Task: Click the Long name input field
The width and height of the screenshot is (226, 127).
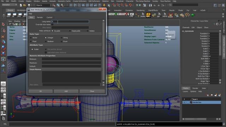Action: pos(70,22)
